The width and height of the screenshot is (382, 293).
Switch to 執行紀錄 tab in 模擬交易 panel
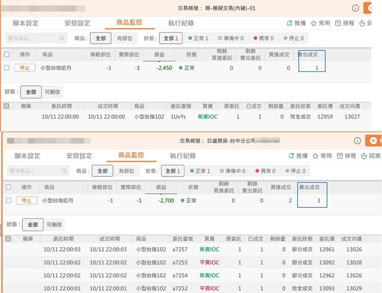[x=181, y=23]
